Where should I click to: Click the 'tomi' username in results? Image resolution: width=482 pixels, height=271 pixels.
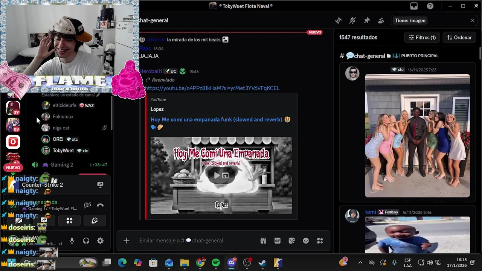[371, 212]
